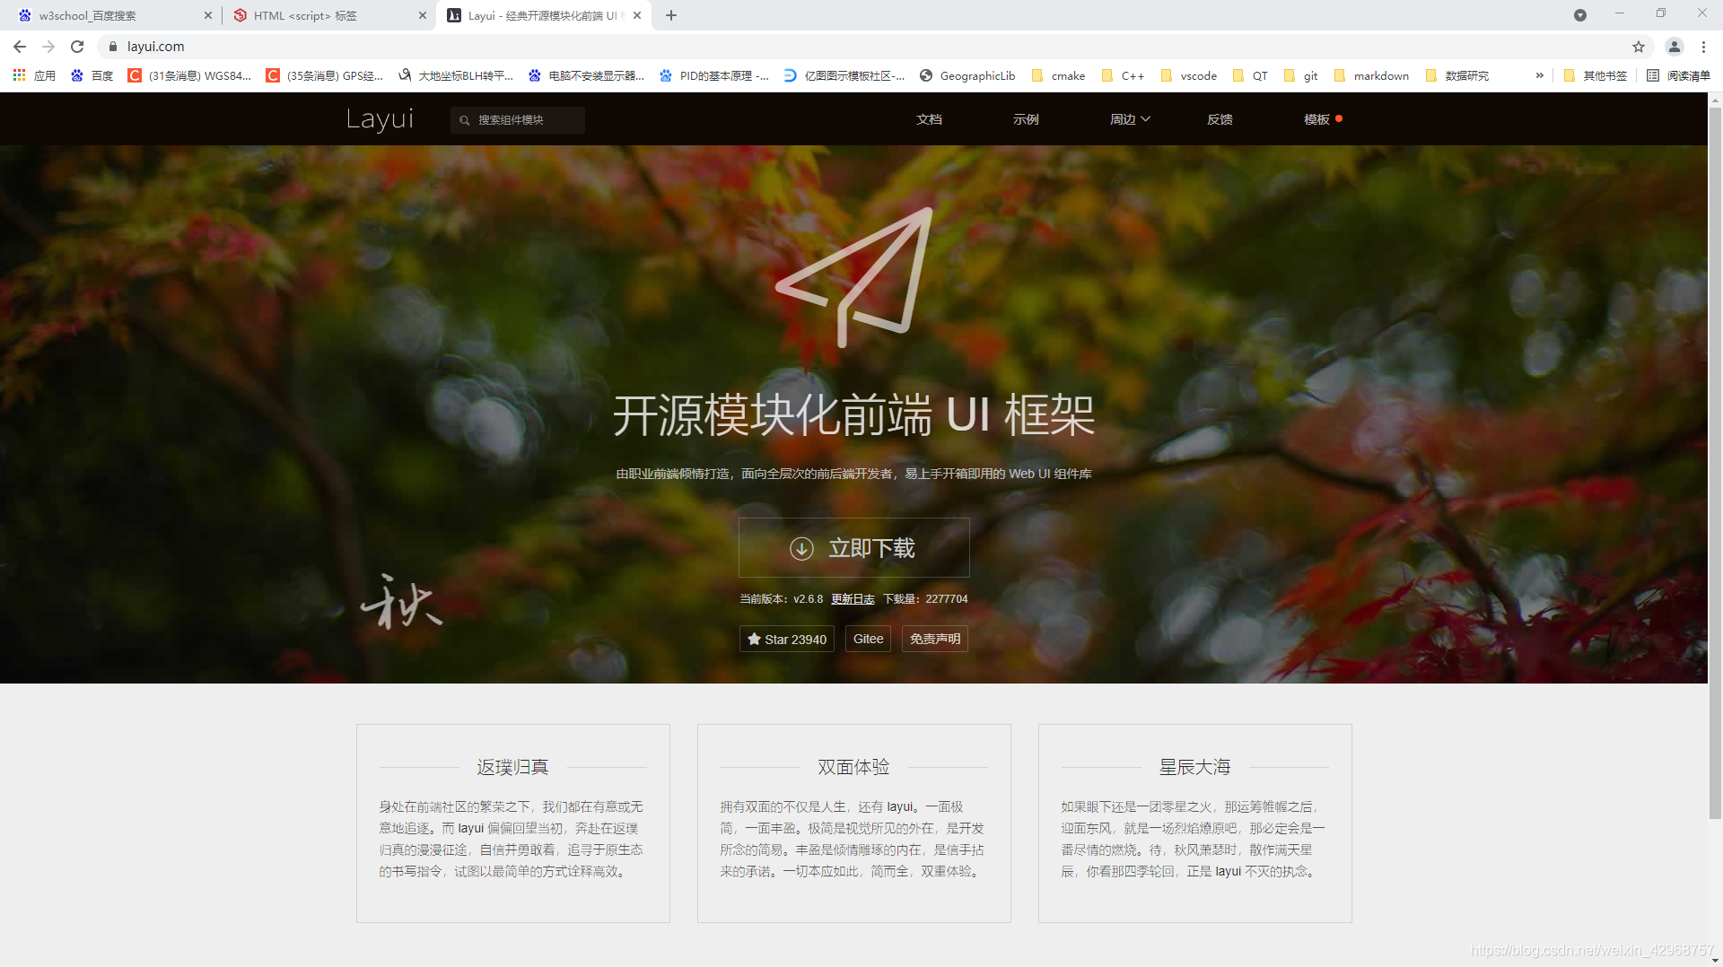The width and height of the screenshot is (1723, 967).
Task: Open the git bookmark folder
Action: coord(1301,75)
